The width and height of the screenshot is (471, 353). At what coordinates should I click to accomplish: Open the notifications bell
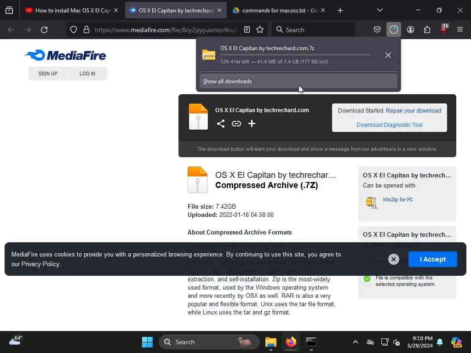click(440, 342)
